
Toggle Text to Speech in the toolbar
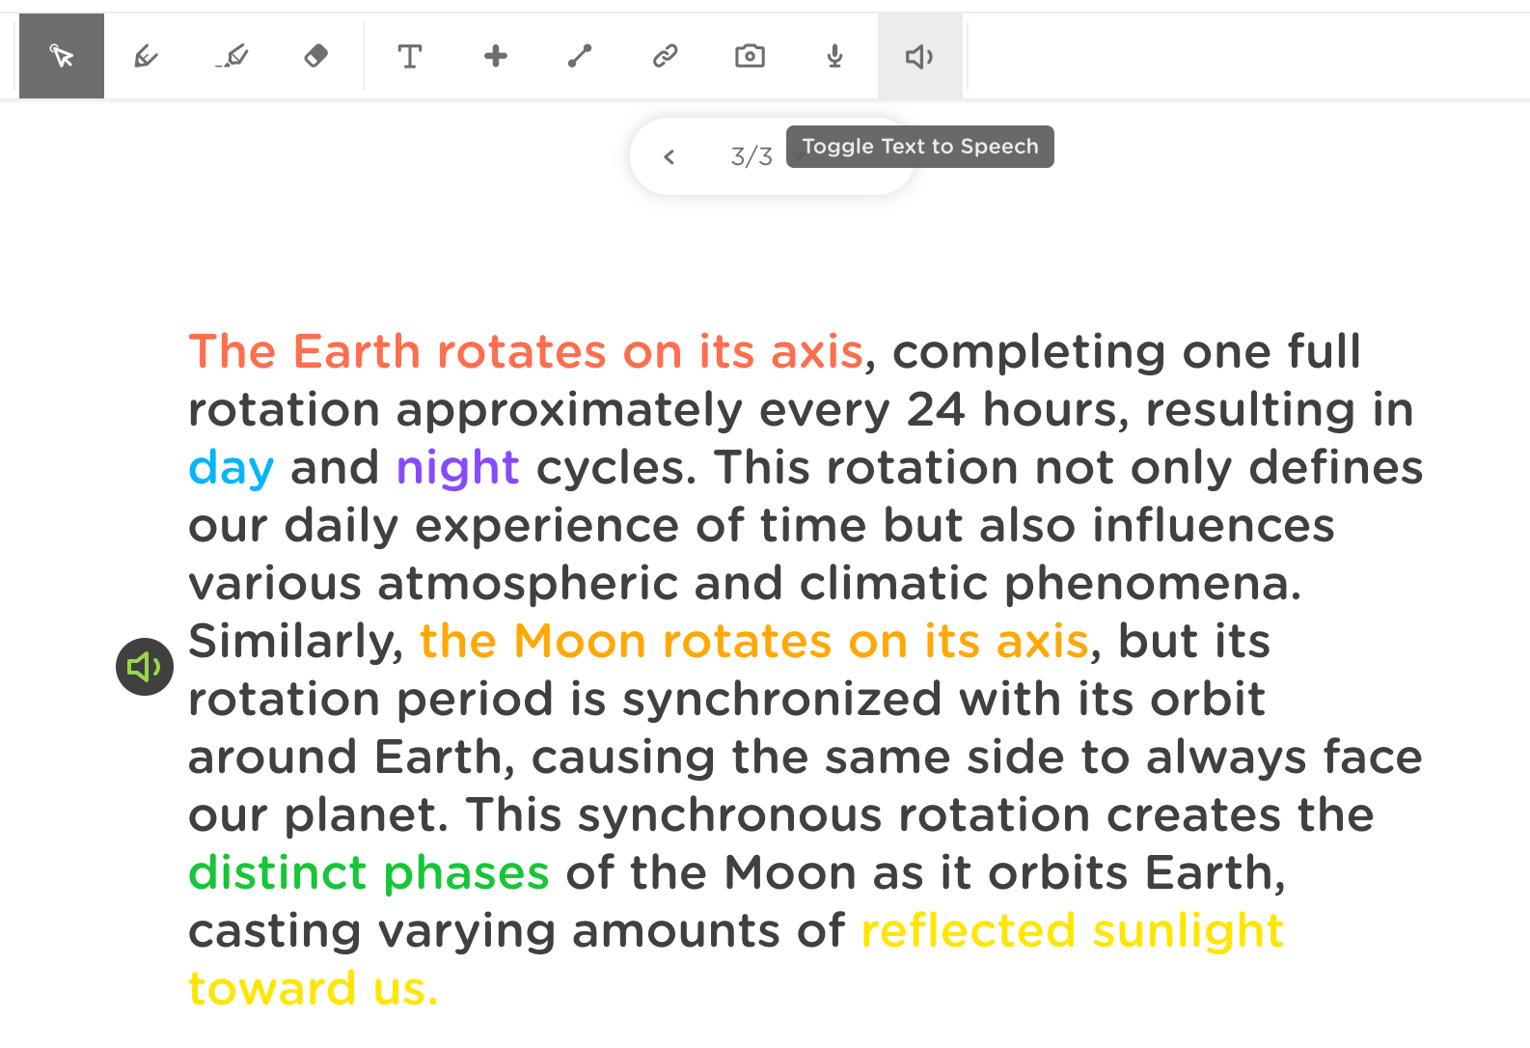pos(919,56)
